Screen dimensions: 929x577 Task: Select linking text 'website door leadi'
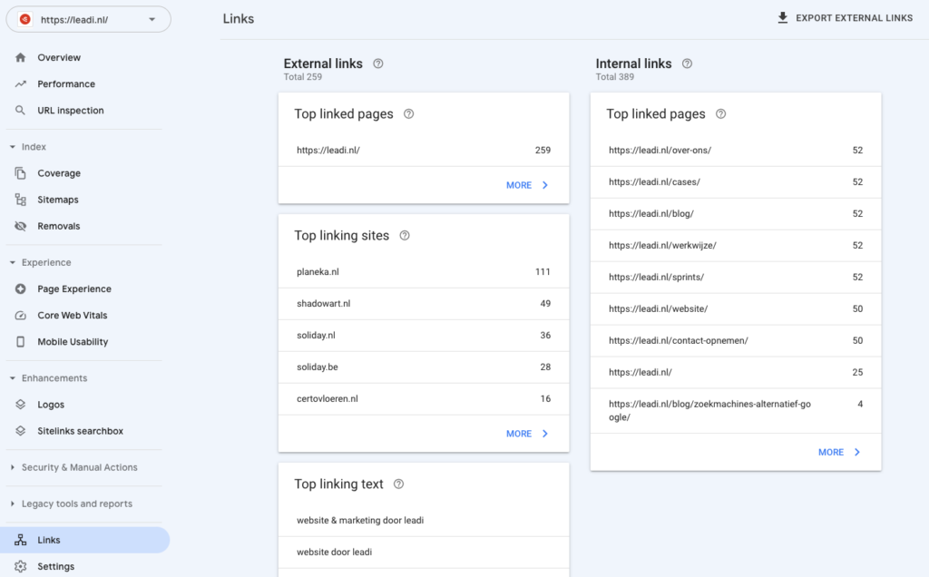point(424,553)
